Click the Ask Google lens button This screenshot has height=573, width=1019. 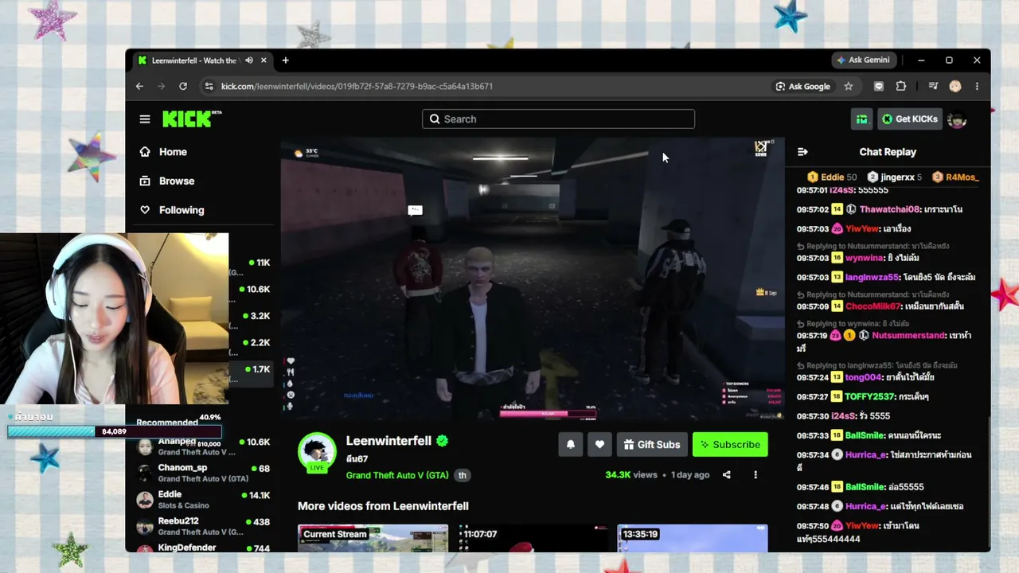tap(803, 86)
